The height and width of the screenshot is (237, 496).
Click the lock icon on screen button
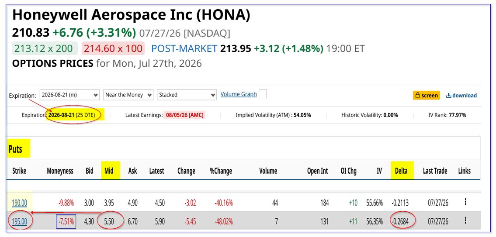[x=418, y=96]
